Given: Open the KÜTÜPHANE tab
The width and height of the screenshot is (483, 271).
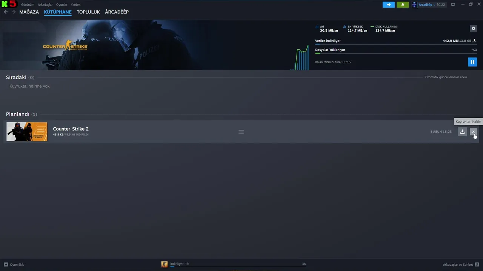Looking at the screenshot, I should coord(58,12).
